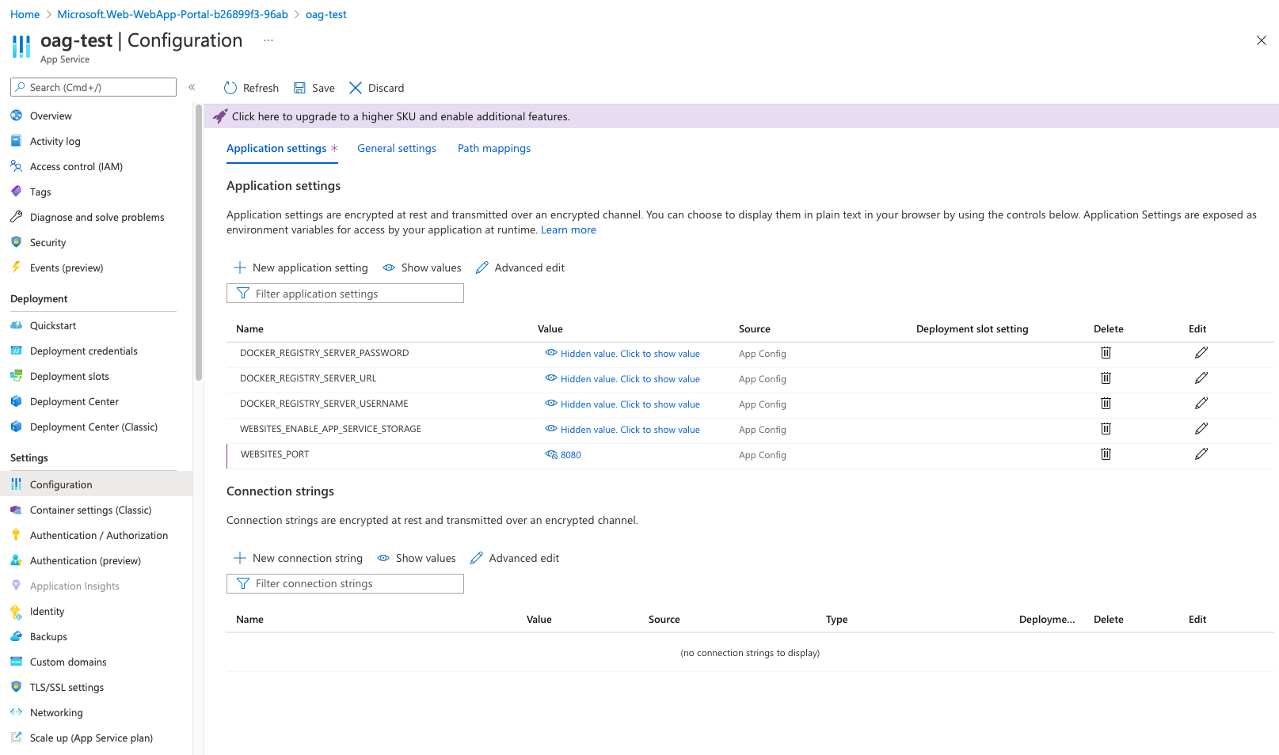Show values for all application settings
The image size is (1279, 755).
pyautogui.click(x=422, y=267)
